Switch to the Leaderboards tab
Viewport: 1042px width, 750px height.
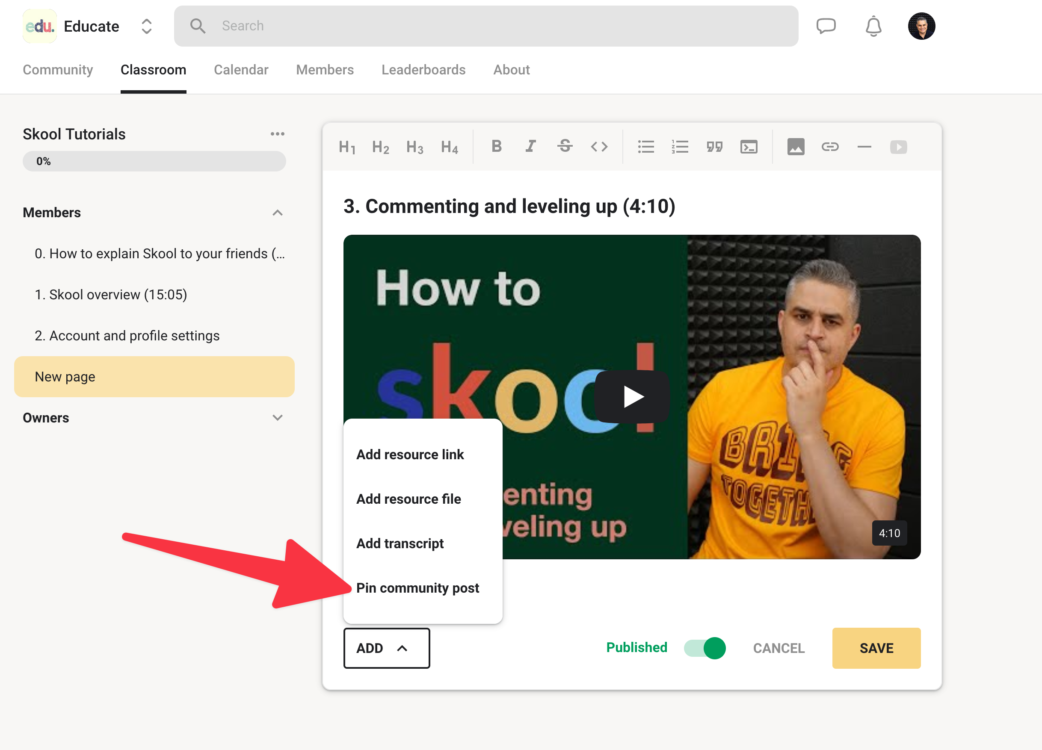coord(423,70)
